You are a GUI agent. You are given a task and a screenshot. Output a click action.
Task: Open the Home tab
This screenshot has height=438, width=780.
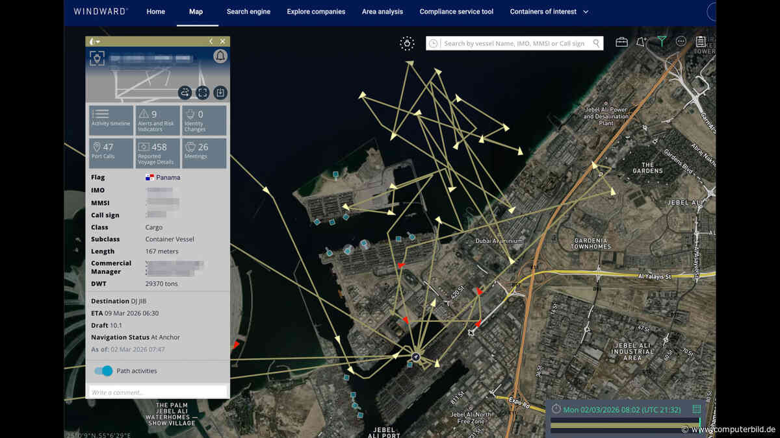tap(155, 12)
